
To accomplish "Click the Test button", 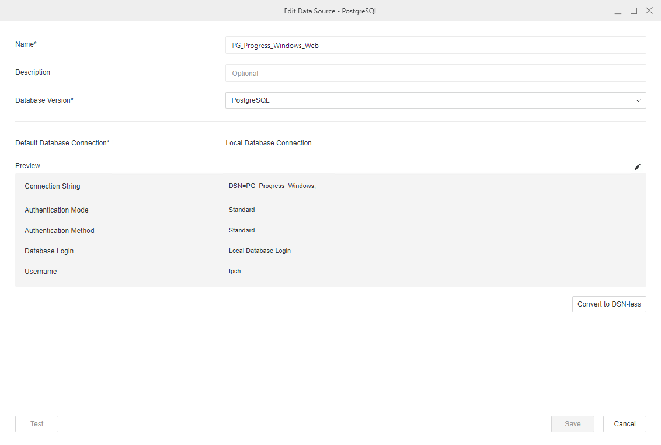I will (37, 424).
